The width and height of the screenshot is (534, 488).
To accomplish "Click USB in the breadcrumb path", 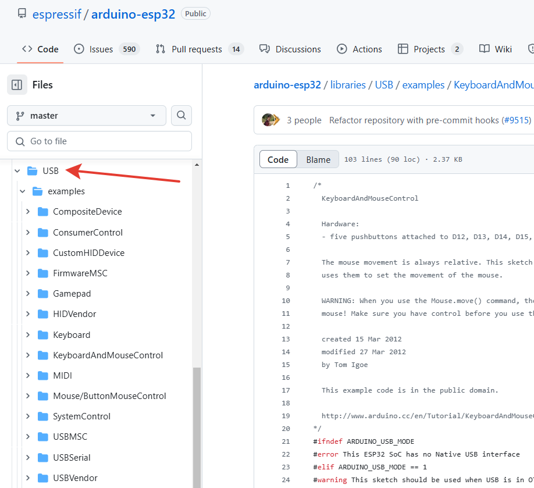I will coord(384,85).
